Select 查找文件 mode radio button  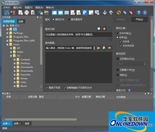click(53, 20)
